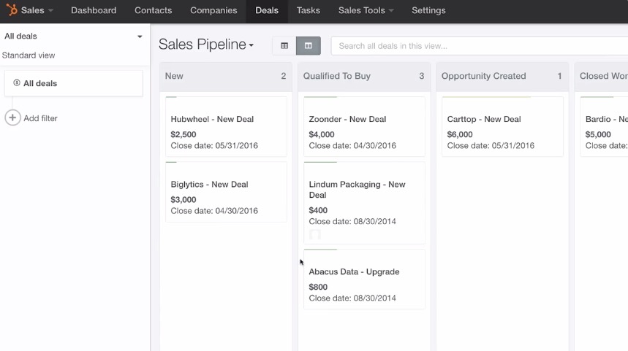628x351 pixels.
Task: Click in the search all deals field
Action: point(475,46)
